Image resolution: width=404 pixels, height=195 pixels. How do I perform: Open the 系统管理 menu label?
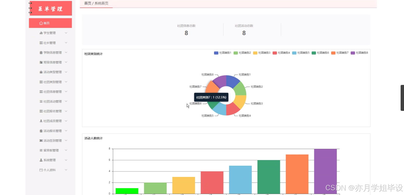click(x=50, y=160)
